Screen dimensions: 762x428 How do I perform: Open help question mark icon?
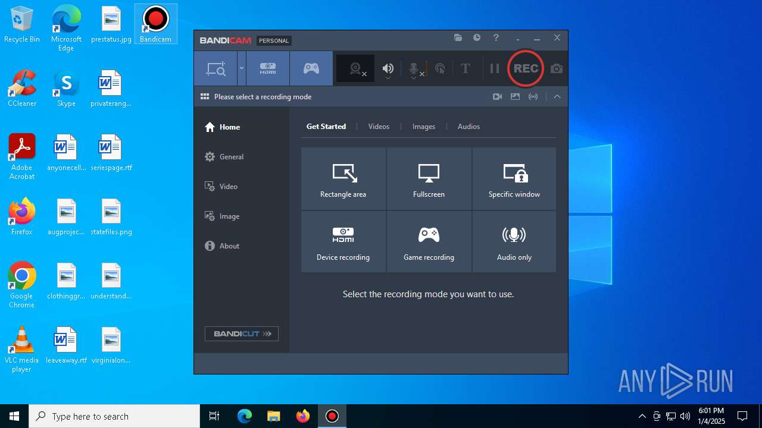click(496, 37)
